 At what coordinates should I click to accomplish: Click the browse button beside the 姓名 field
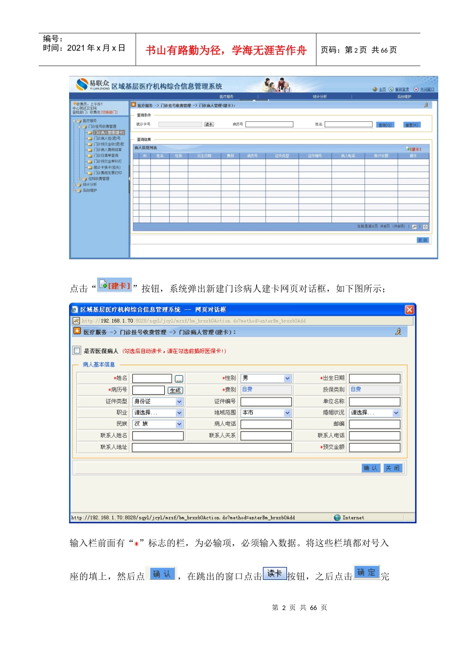click(x=179, y=379)
